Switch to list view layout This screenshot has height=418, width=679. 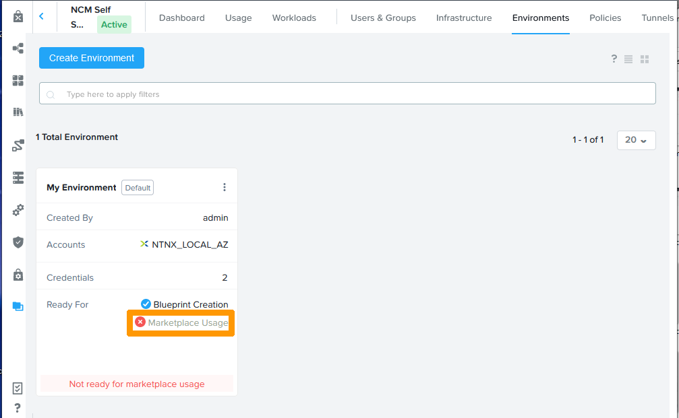coord(628,59)
